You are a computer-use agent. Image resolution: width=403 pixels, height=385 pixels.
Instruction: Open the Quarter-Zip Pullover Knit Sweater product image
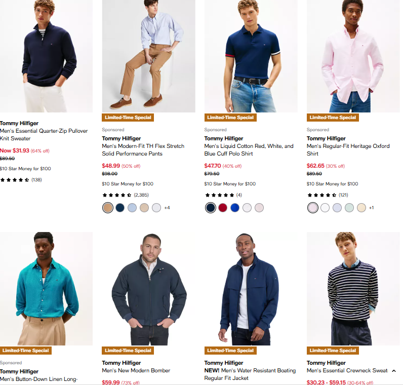(x=46, y=56)
